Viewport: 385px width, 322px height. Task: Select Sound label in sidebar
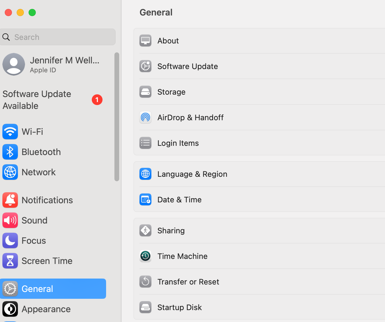(x=35, y=220)
